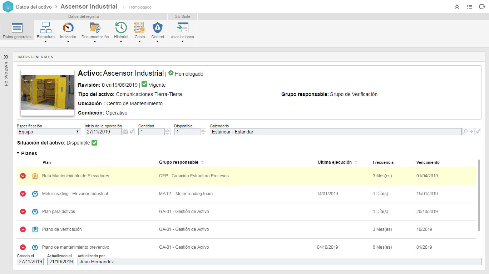This screenshot has height=274, width=489.
Task: Expand the Indicador dropdown arrow
Action: pyautogui.click(x=68, y=42)
